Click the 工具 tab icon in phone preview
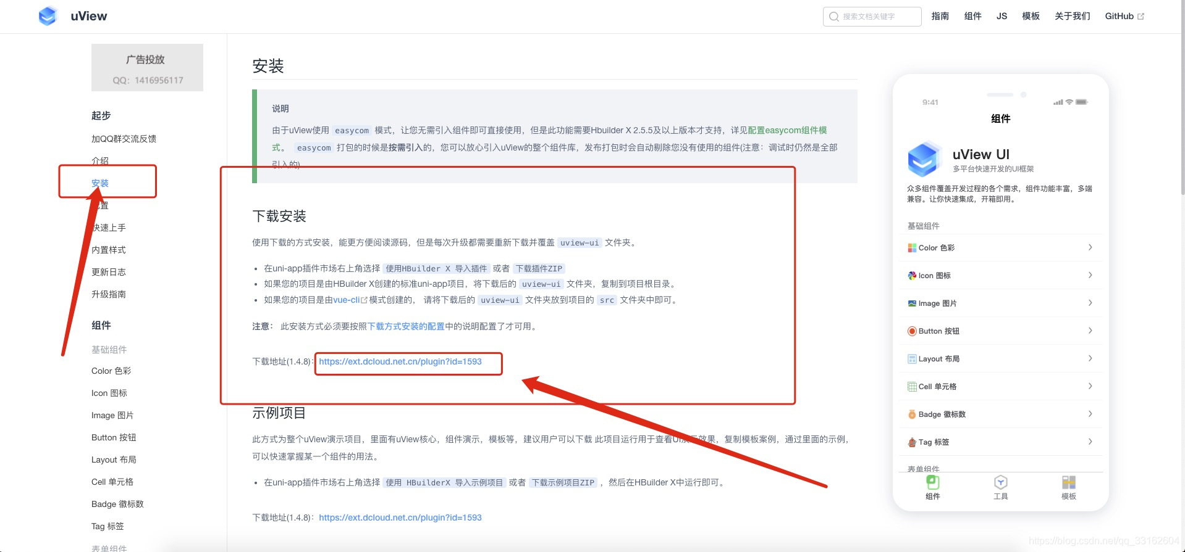 (x=1001, y=482)
